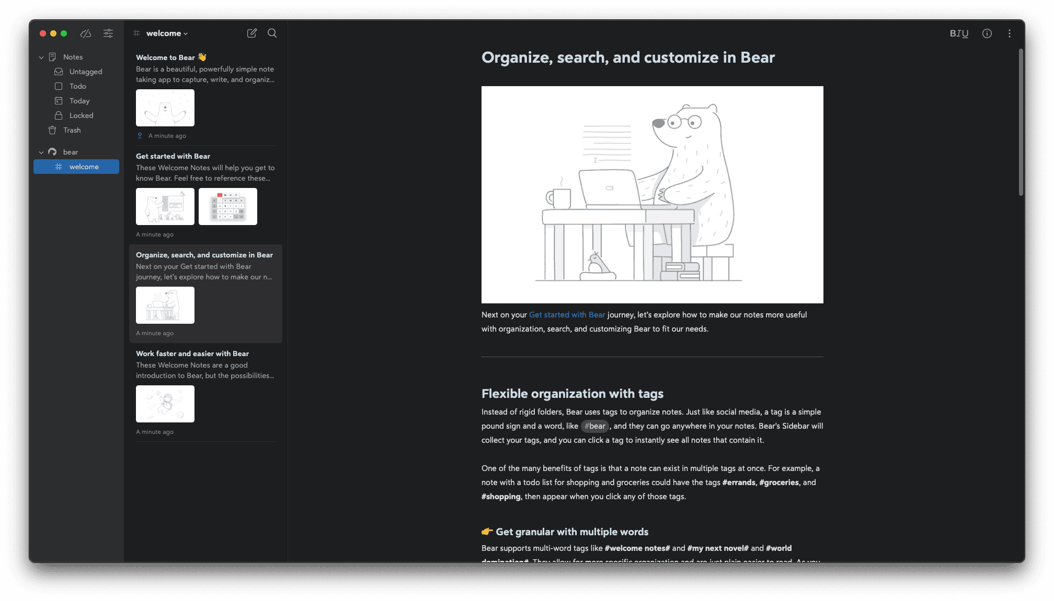Image resolution: width=1054 pixels, height=601 pixels.
Task: Open the welcome title dropdown
Action: click(167, 33)
